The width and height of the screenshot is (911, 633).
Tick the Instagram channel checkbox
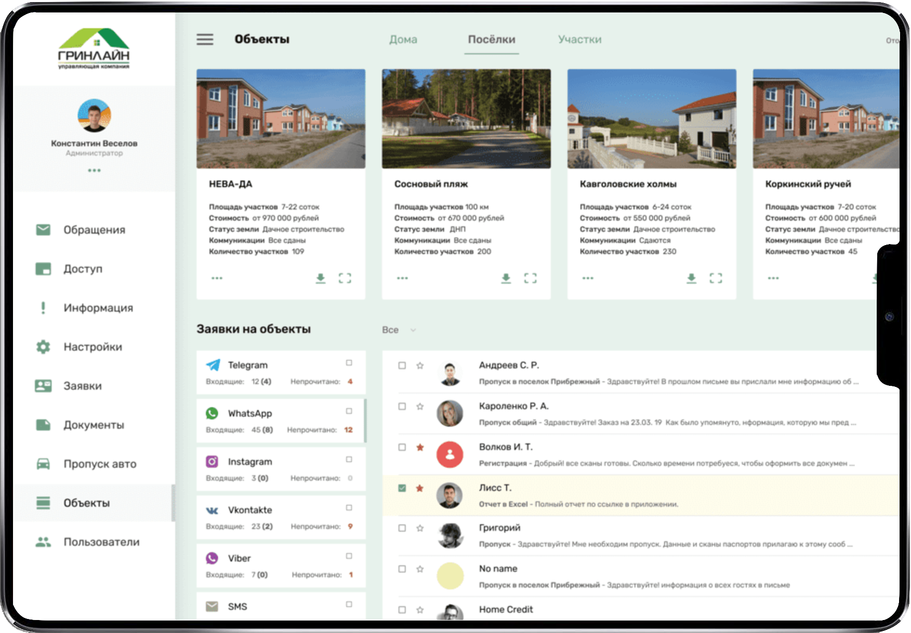349,460
